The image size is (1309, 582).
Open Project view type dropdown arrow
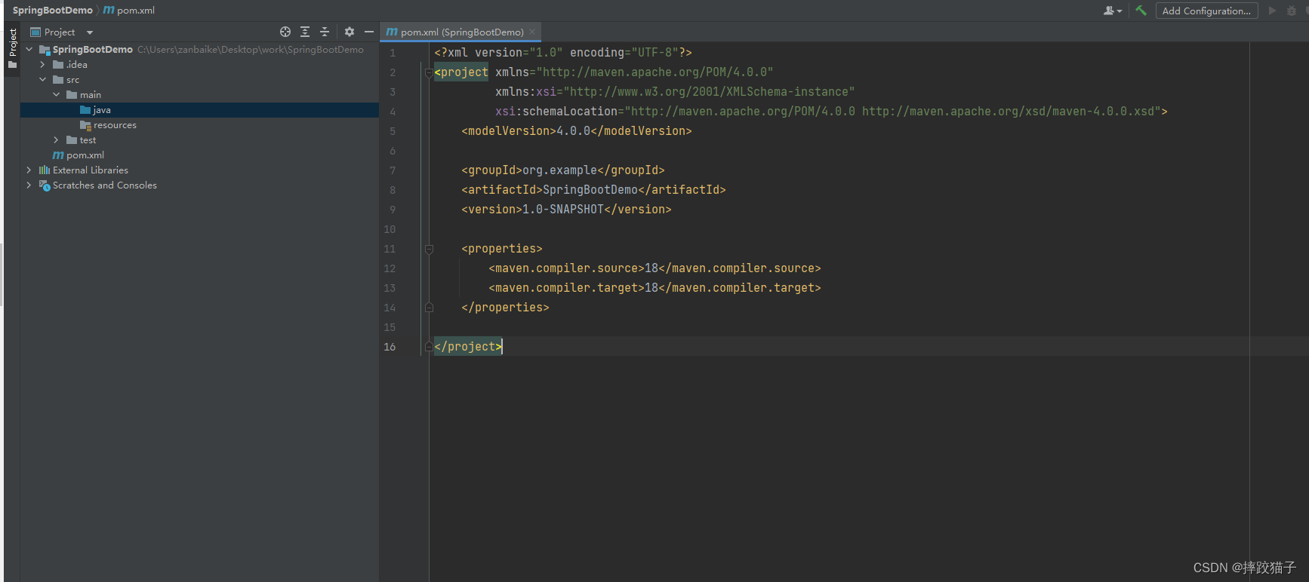(x=90, y=32)
